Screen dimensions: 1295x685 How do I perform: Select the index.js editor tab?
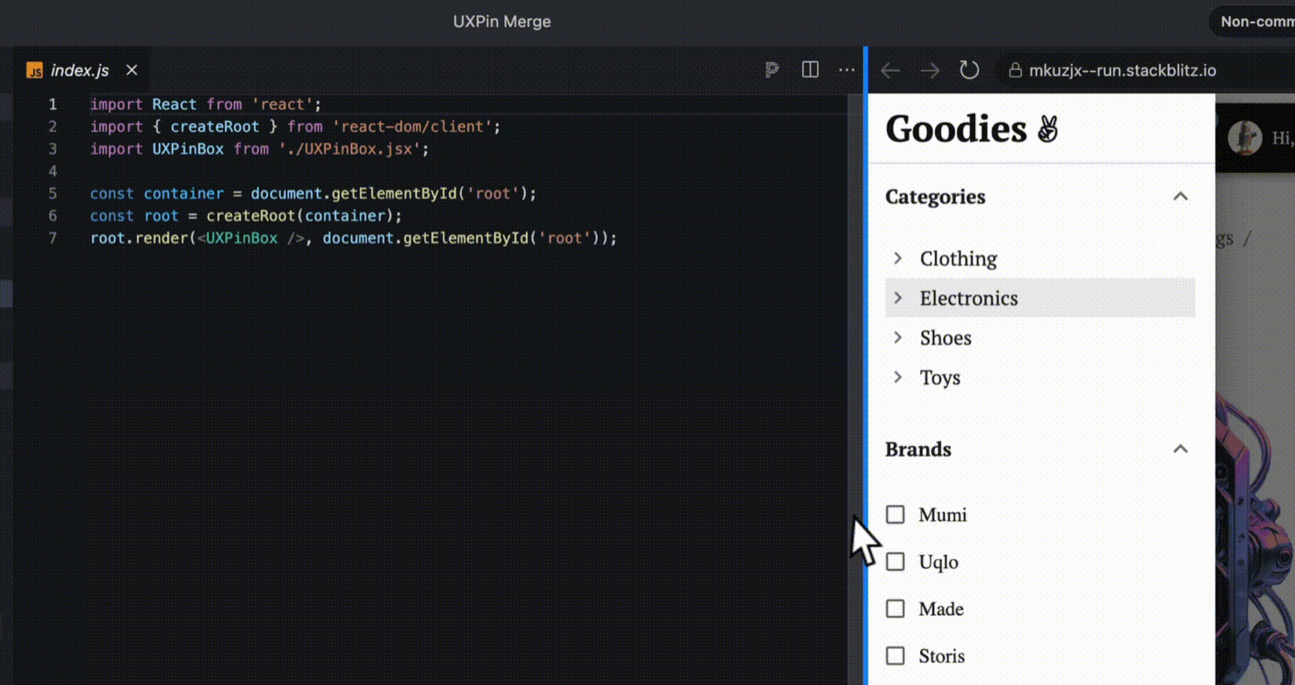[80, 71]
